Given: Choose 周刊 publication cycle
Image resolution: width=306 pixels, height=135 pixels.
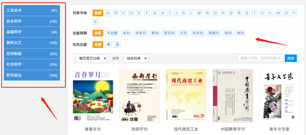Looking at the screenshot, I should [240, 33].
